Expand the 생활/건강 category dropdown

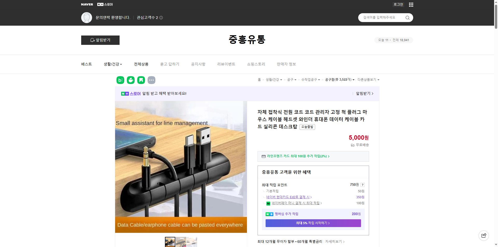click(113, 64)
